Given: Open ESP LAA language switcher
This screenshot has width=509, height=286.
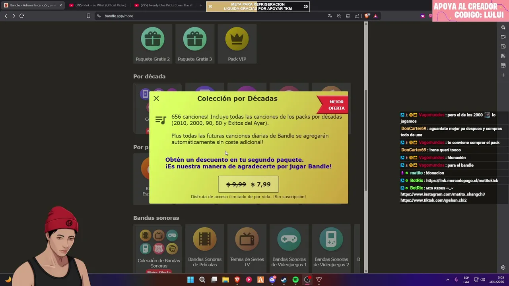Looking at the screenshot, I should (466, 280).
